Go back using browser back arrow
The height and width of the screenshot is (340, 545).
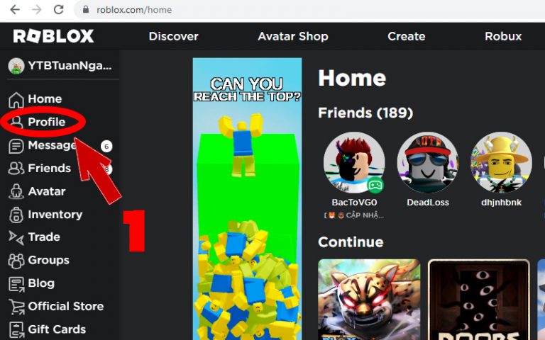point(15,10)
